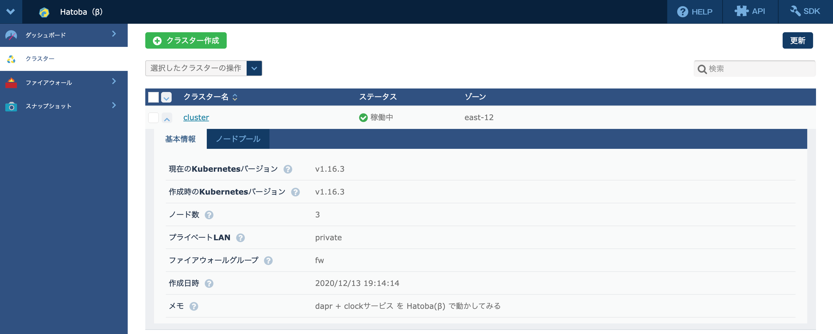Image resolution: width=833 pixels, height=334 pixels.
Task: Click the SDK wrench icon
Action: coord(796,11)
